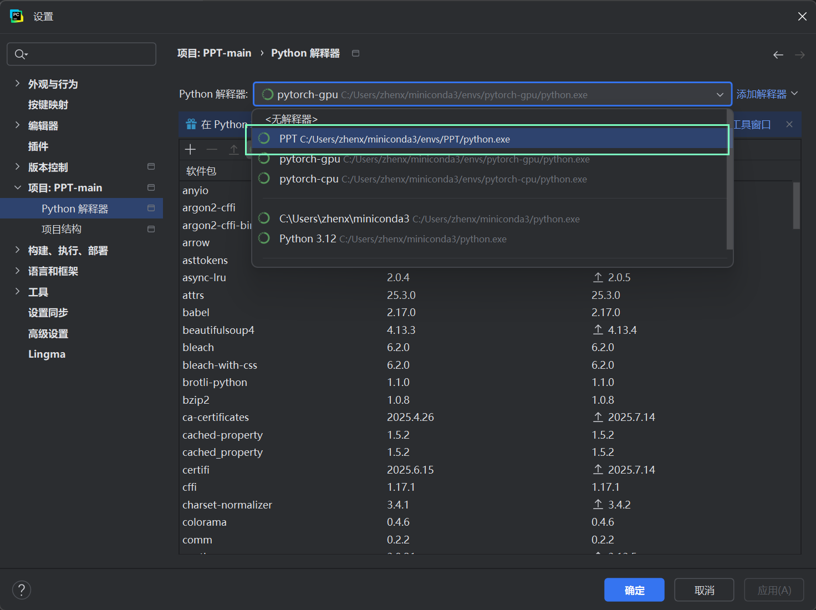Select the certifi package row
Screen dimensions: 816x610
click(490, 470)
